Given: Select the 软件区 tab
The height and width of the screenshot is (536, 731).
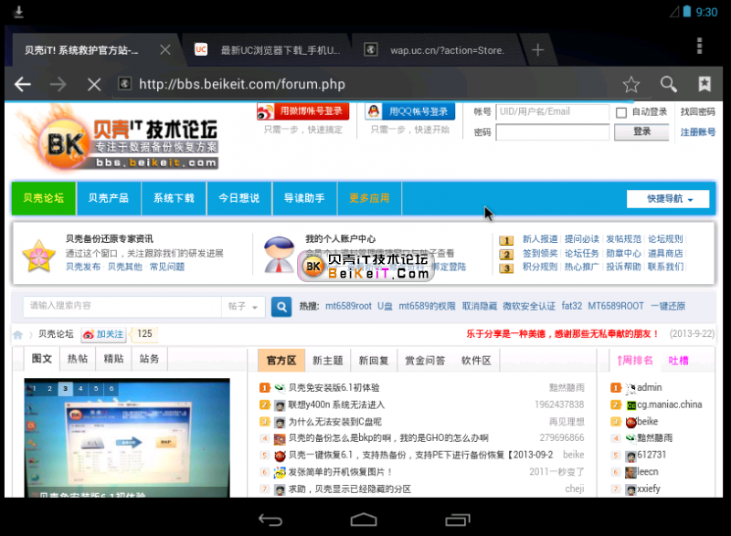Looking at the screenshot, I should point(476,361).
